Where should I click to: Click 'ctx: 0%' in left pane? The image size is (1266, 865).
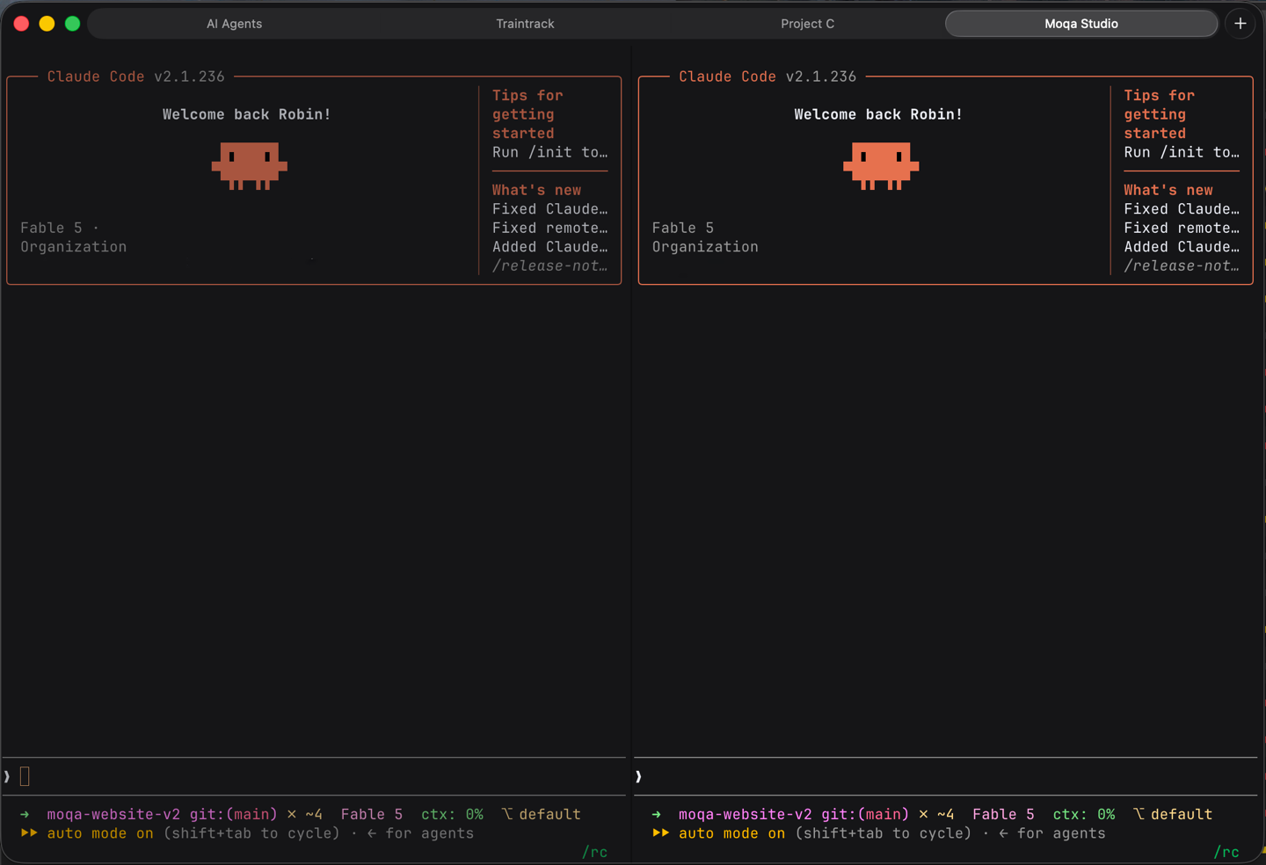click(x=452, y=815)
